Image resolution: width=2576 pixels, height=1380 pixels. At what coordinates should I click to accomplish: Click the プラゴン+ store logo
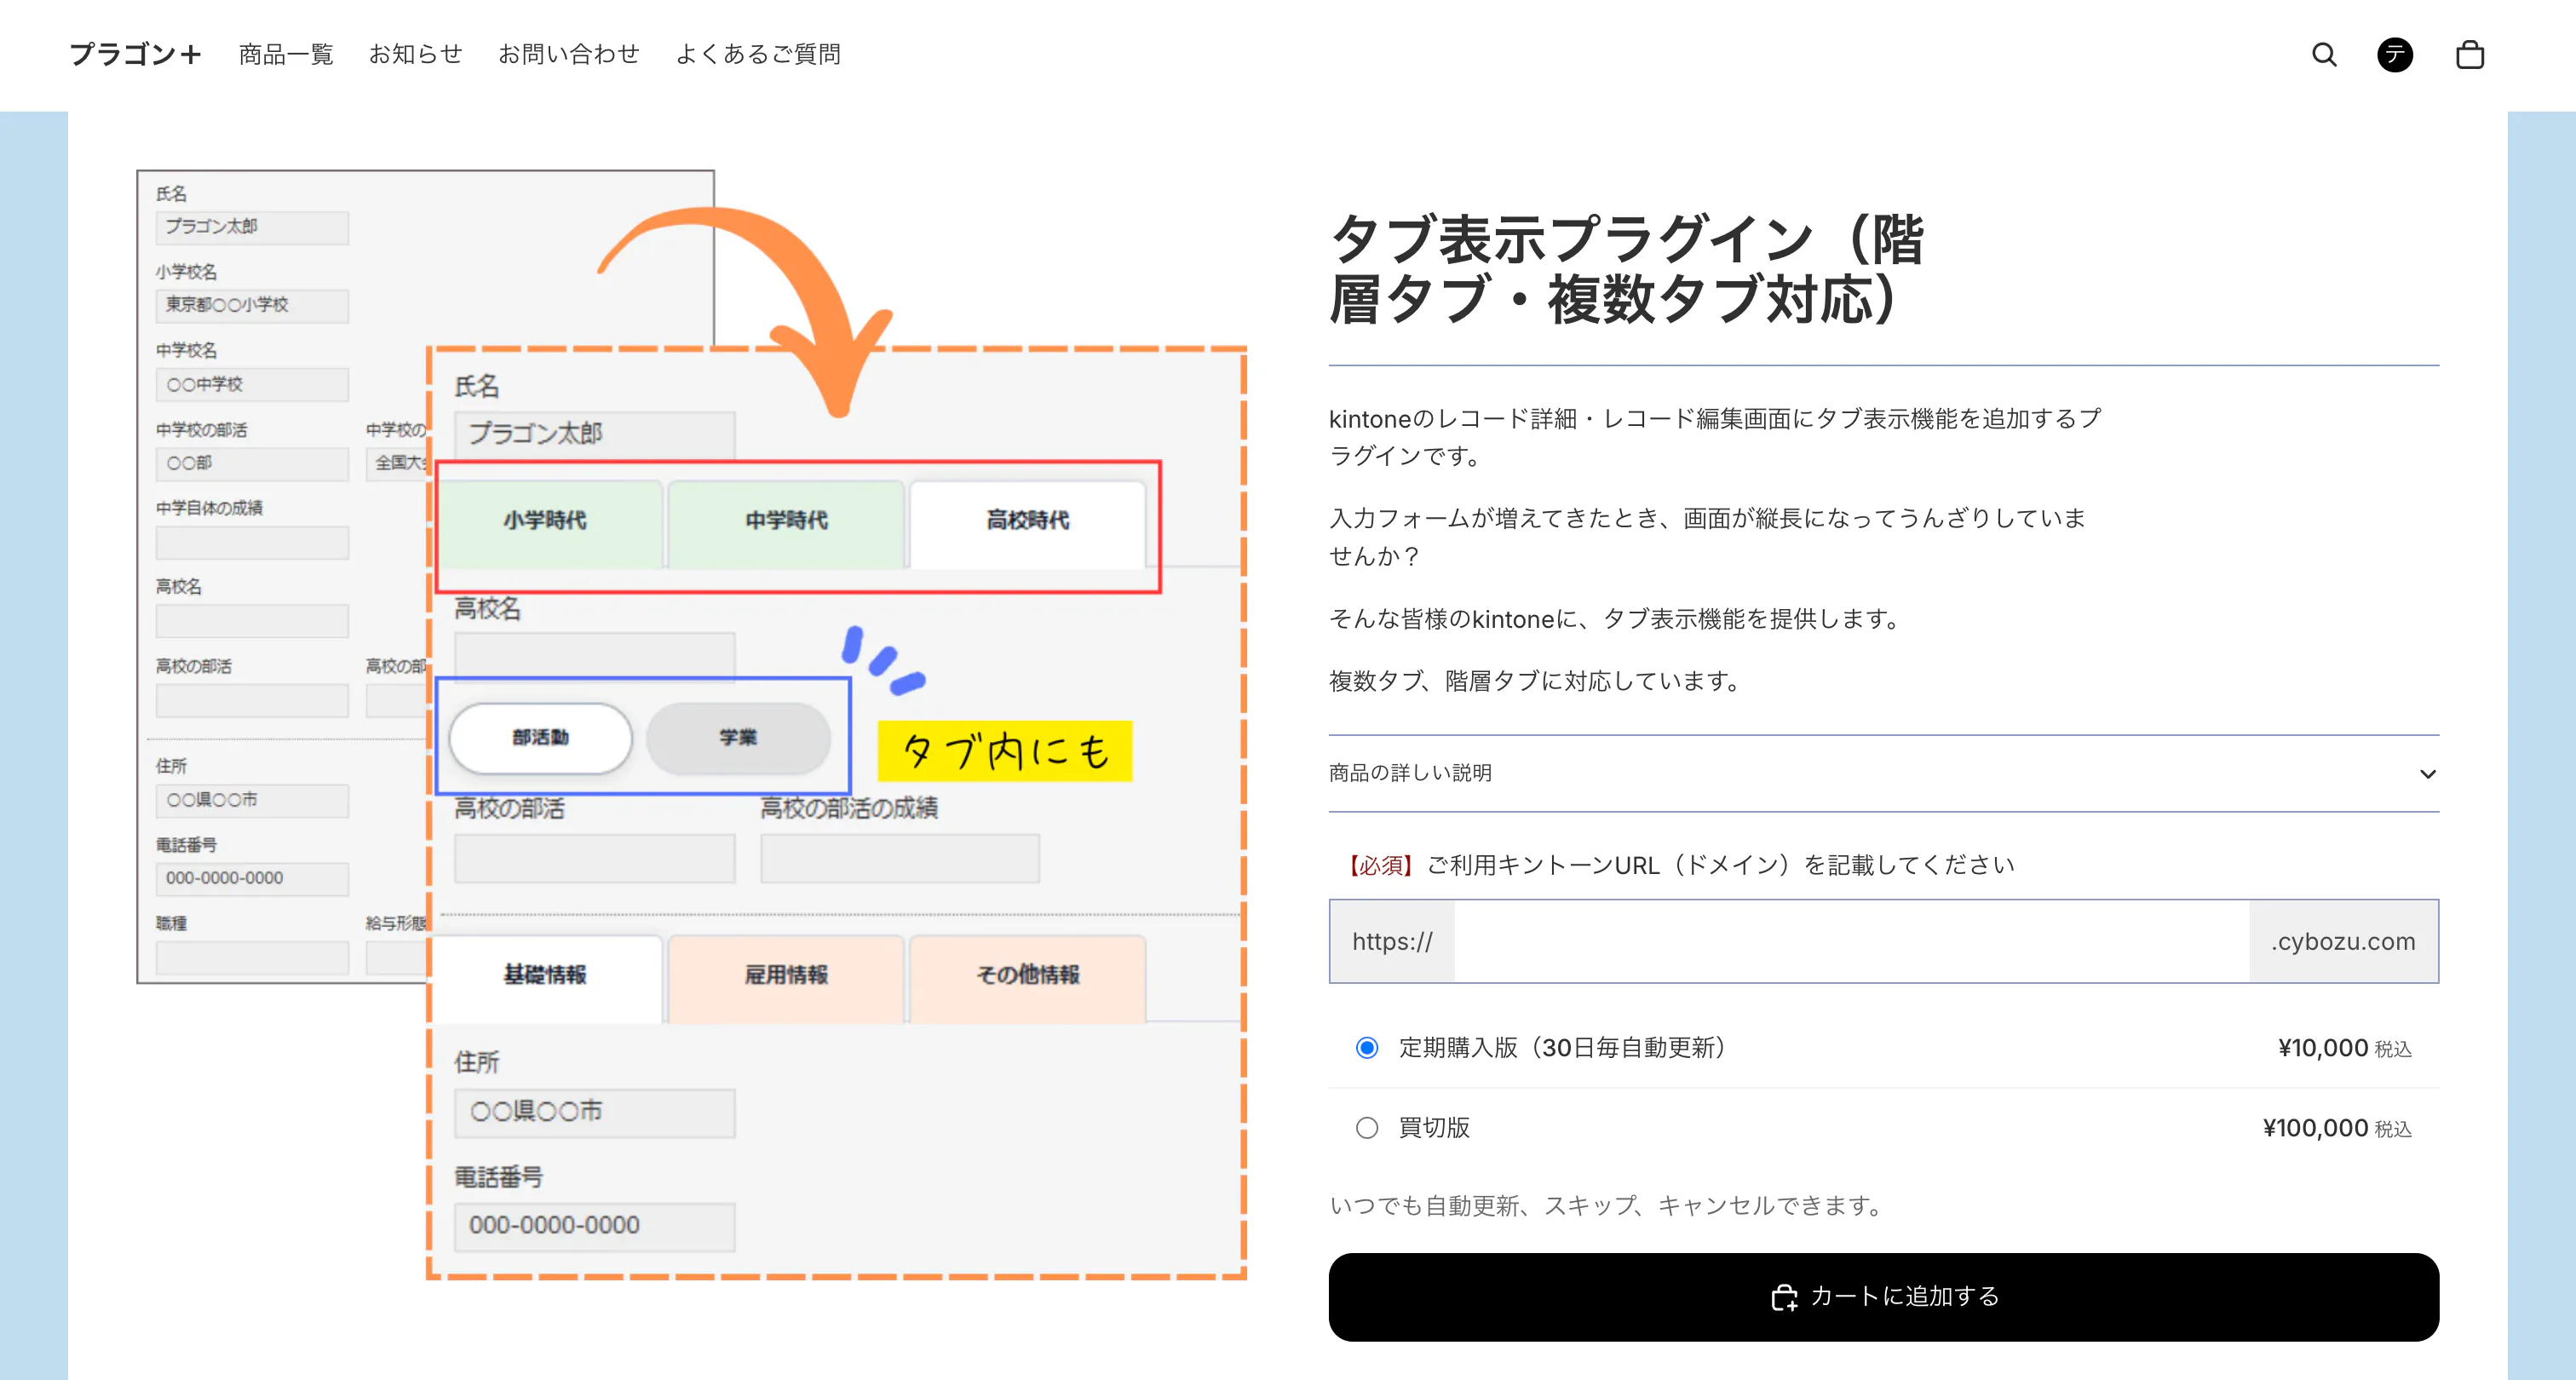click(x=135, y=54)
